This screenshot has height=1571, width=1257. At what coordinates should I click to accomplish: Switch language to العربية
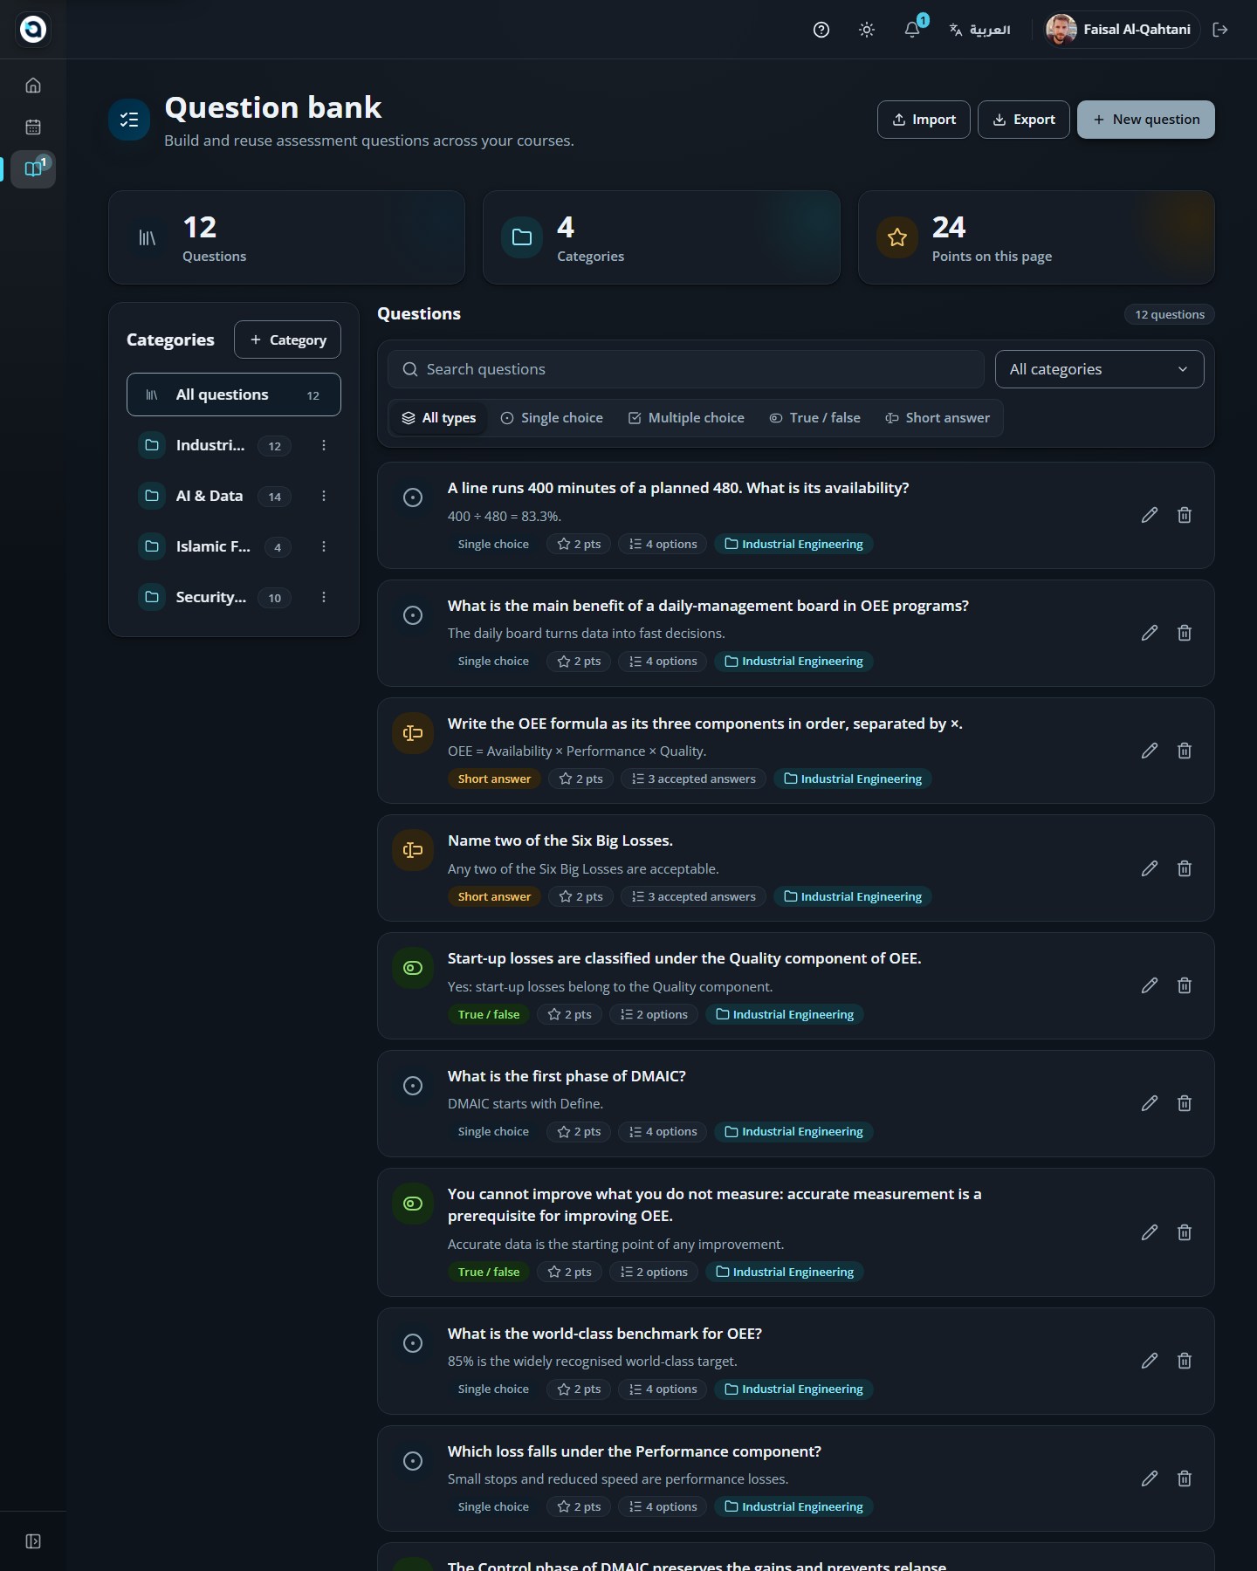coord(979,30)
